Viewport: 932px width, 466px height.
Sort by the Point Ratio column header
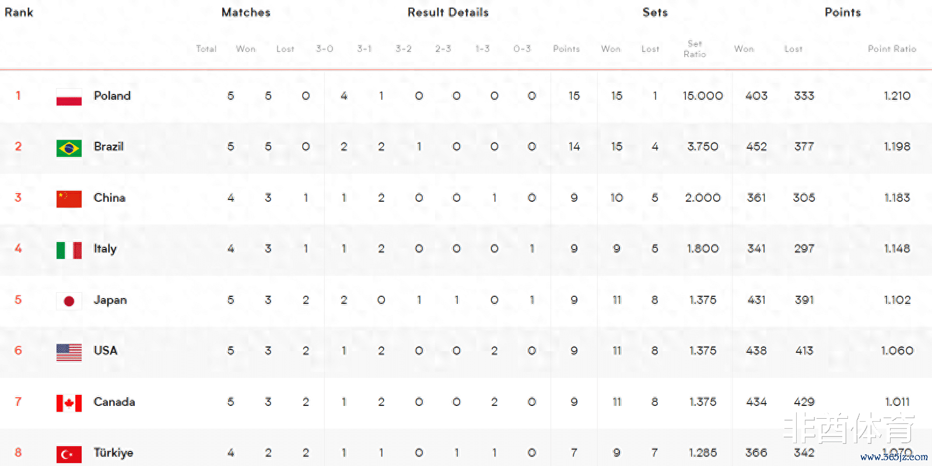tap(892, 49)
